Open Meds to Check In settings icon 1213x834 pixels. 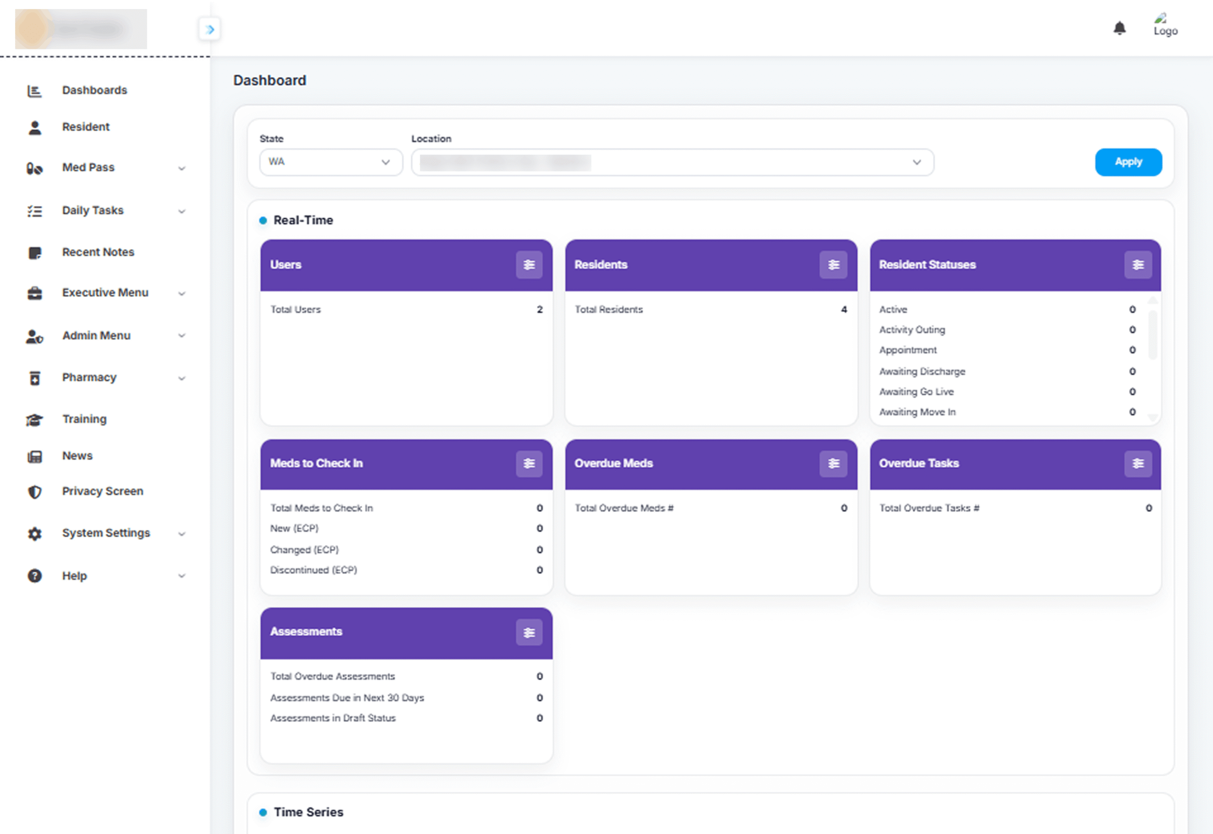[529, 463]
